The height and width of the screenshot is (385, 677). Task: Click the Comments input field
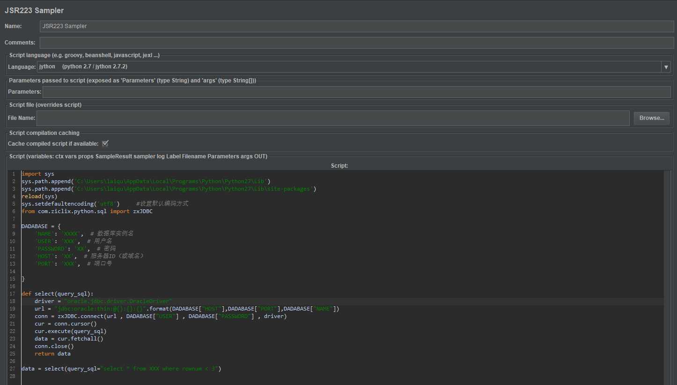coord(357,43)
